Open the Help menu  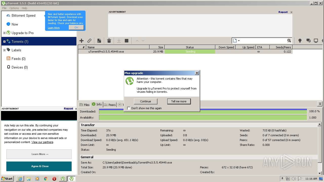click(x=24, y=8)
